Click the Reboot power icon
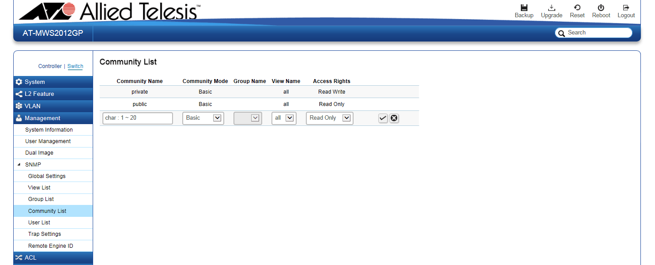This screenshot has height=265, width=655. pyautogui.click(x=601, y=8)
